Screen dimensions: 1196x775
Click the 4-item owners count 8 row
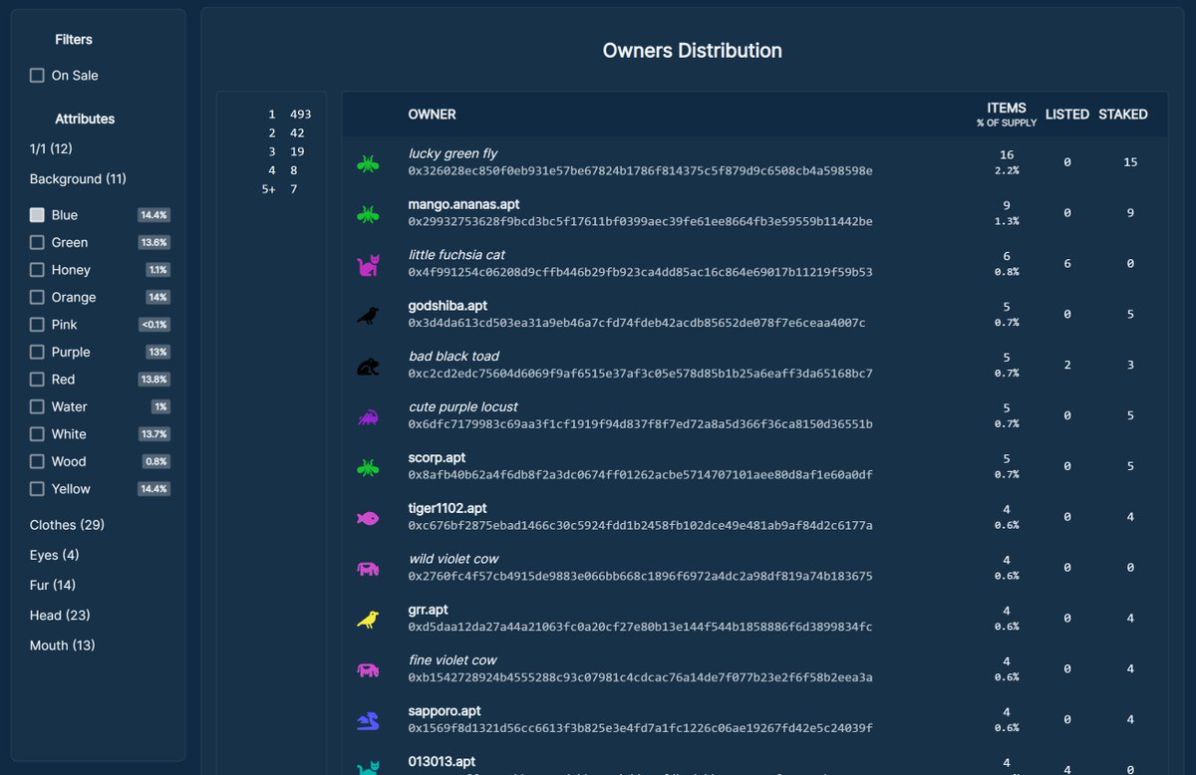285,170
